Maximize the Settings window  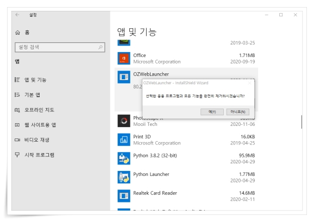pyautogui.click(x=281, y=15)
